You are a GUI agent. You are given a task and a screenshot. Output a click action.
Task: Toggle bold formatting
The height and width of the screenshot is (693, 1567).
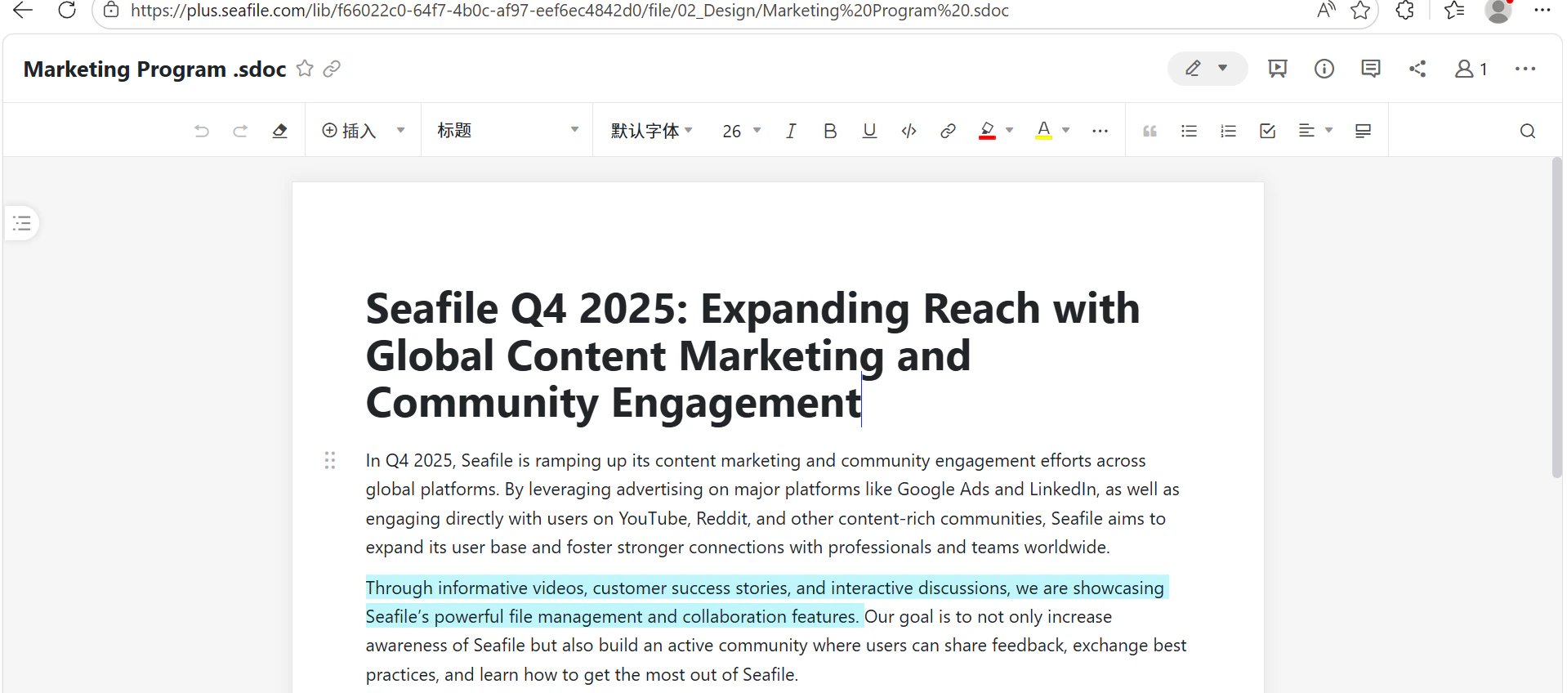click(830, 131)
